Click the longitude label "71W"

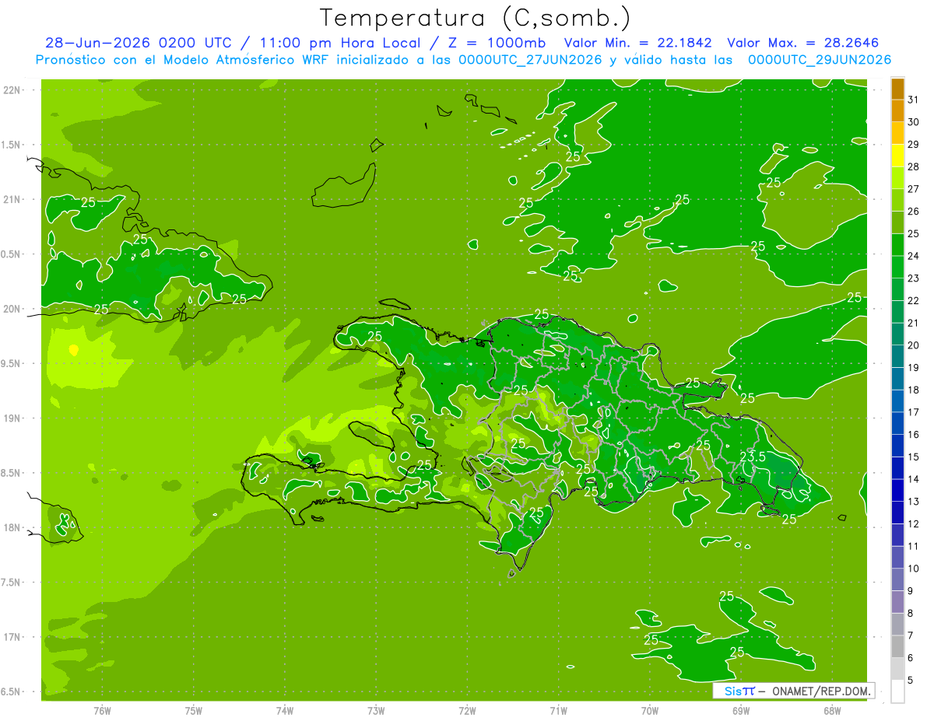click(558, 710)
